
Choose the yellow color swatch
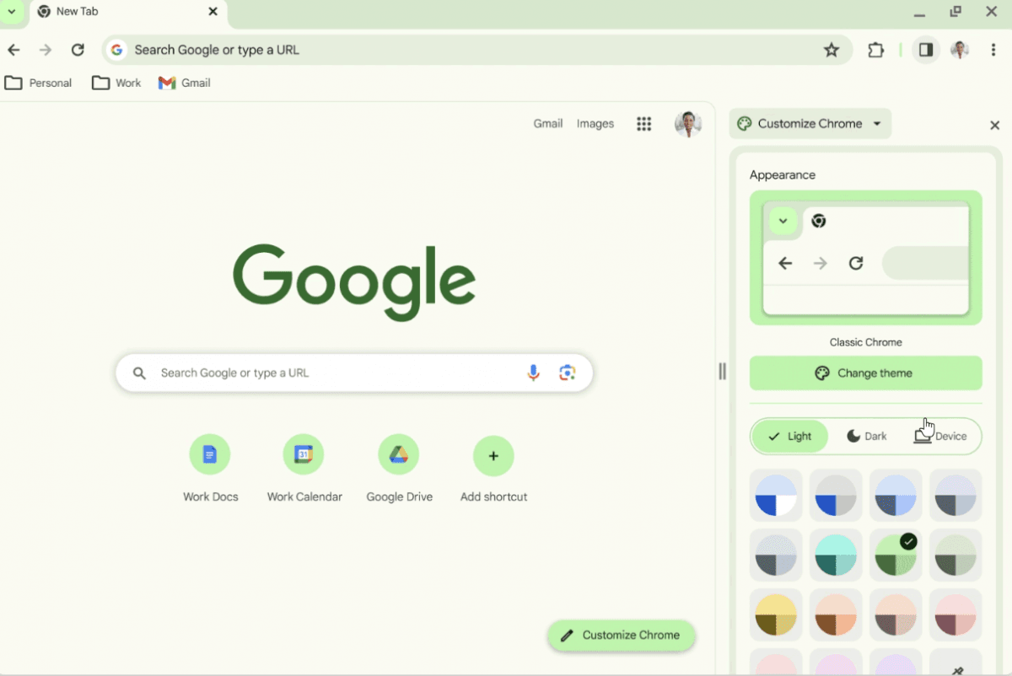pos(777,615)
